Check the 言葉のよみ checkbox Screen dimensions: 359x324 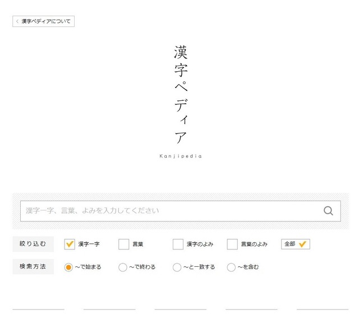tap(232, 244)
